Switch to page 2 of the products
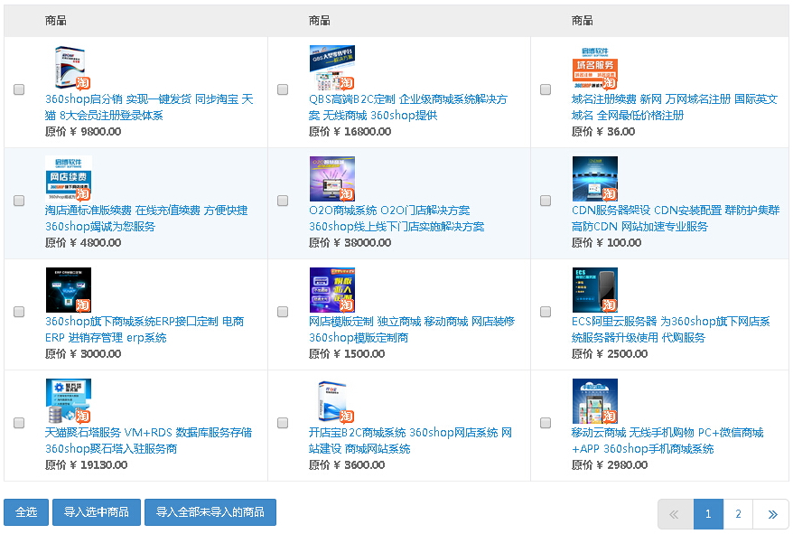Viewport: 793px width, 534px height. coord(738,514)
